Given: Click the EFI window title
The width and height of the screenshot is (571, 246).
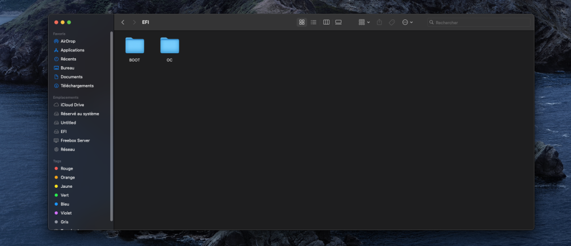Looking at the screenshot, I should click(x=145, y=22).
